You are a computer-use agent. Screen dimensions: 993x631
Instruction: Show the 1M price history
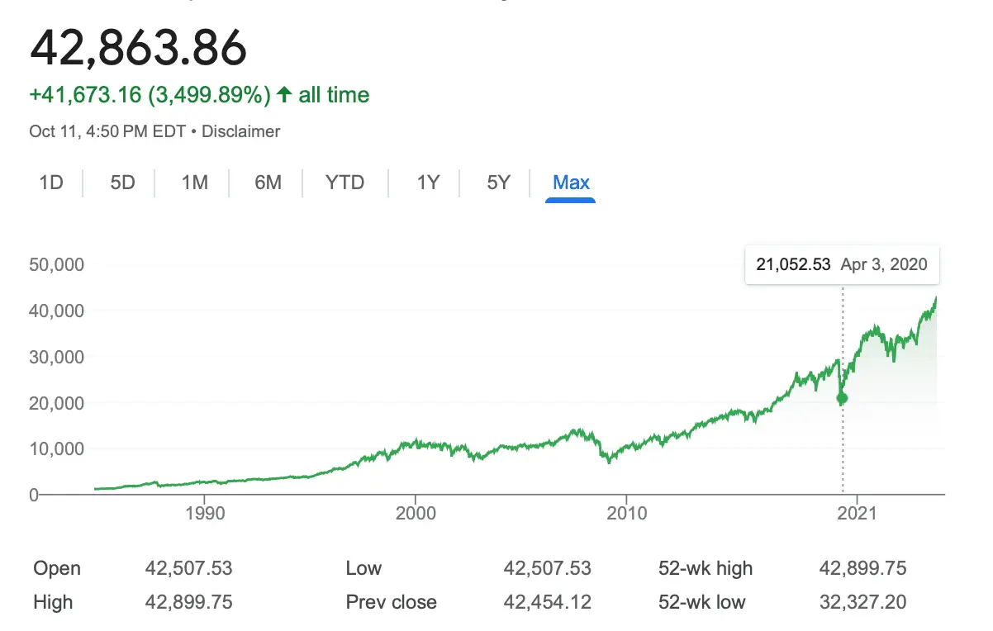tap(194, 183)
